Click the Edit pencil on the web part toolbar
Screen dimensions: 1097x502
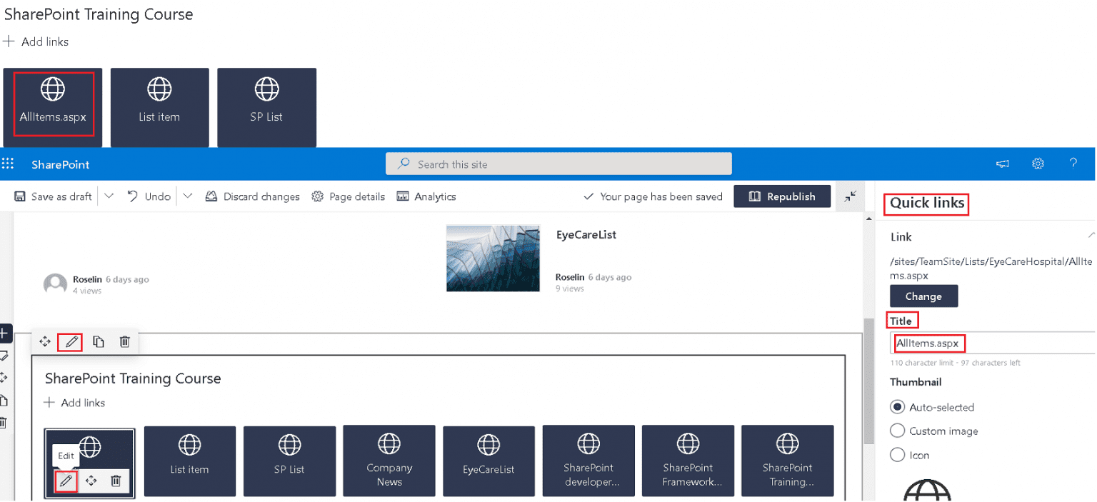tap(69, 341)
